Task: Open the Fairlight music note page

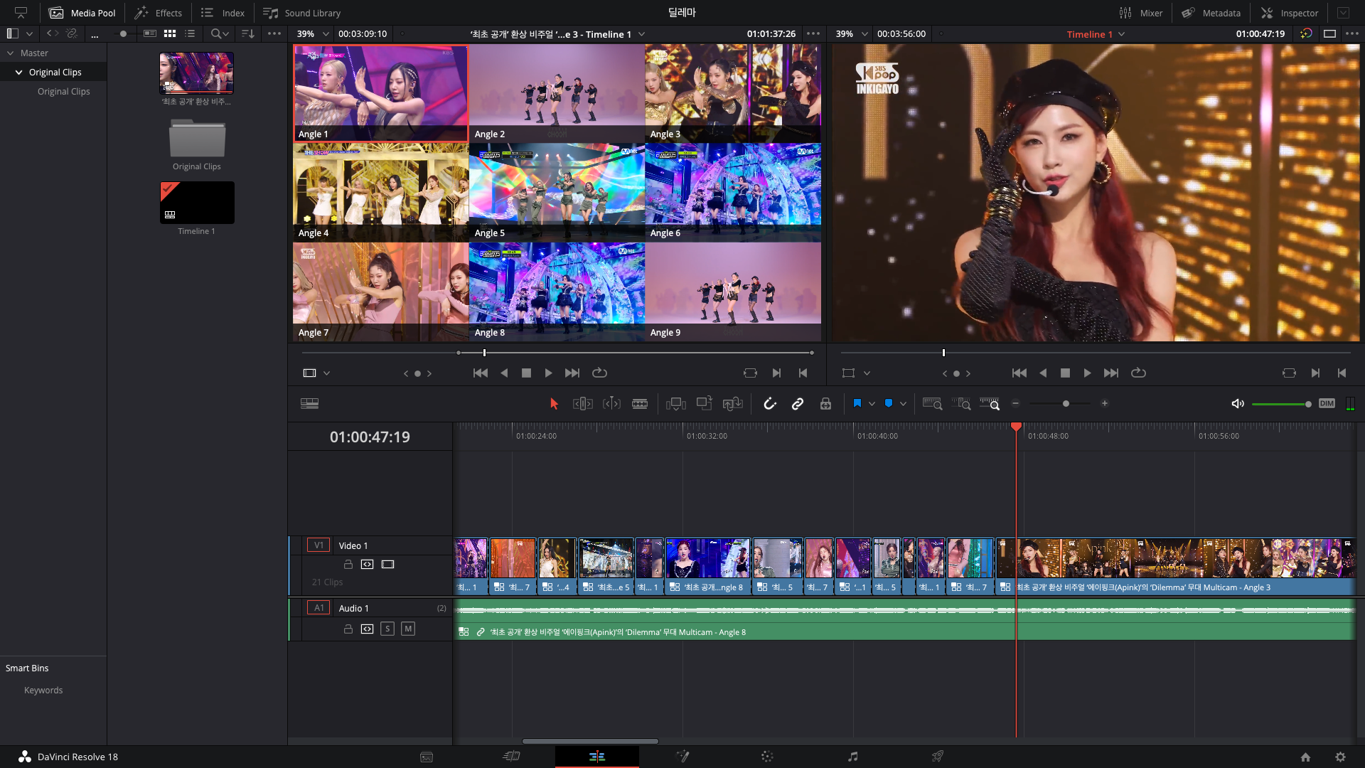Action: point(852,757)
